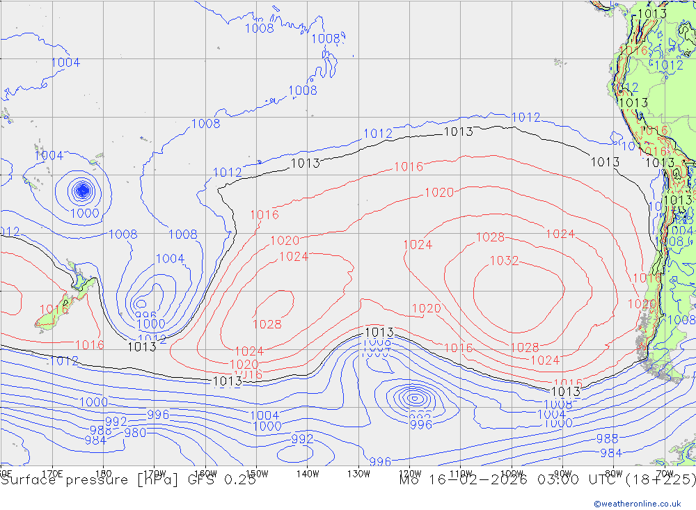696x510 pixels.
Task: Click the 150W longitude label
Action: click(x=257, y=474)
